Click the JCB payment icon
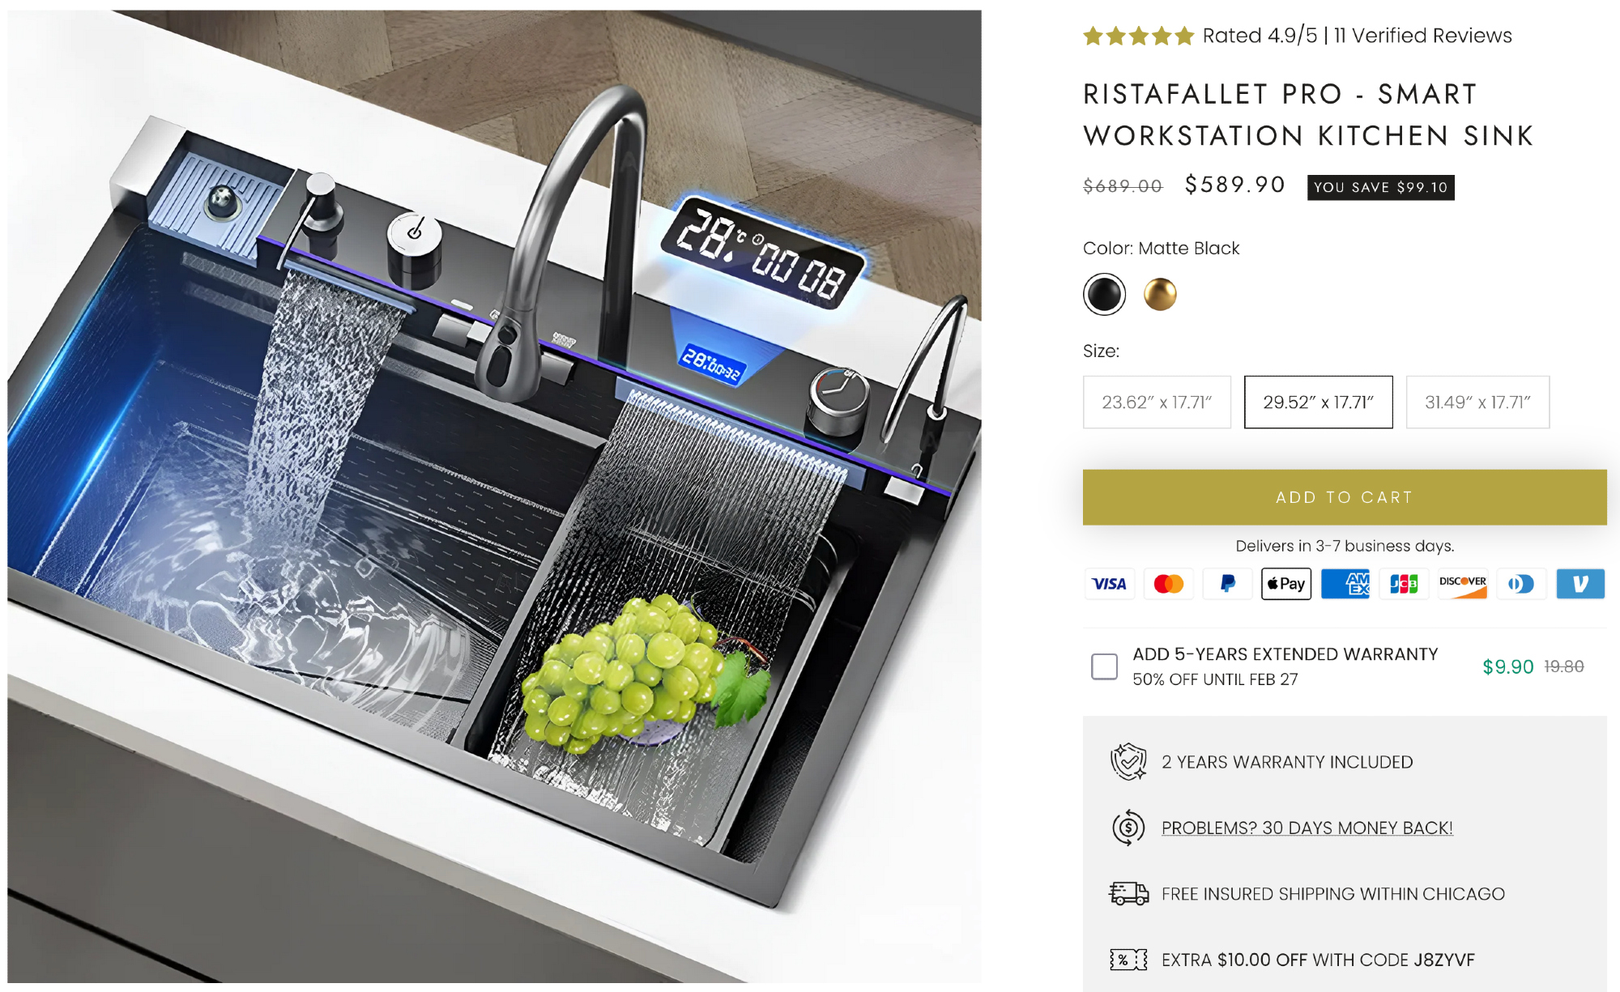The image size is (1620, 992). click(1404, 584)
